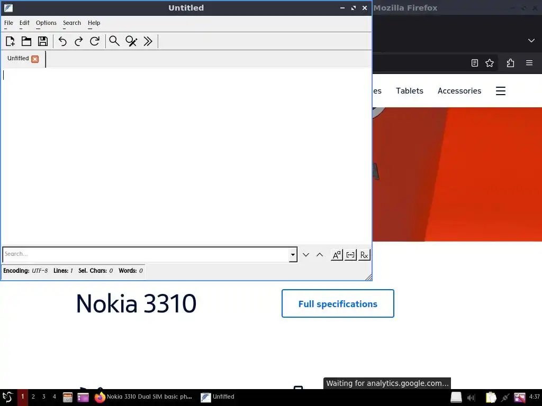Open the Help menu

coord(94,23)
